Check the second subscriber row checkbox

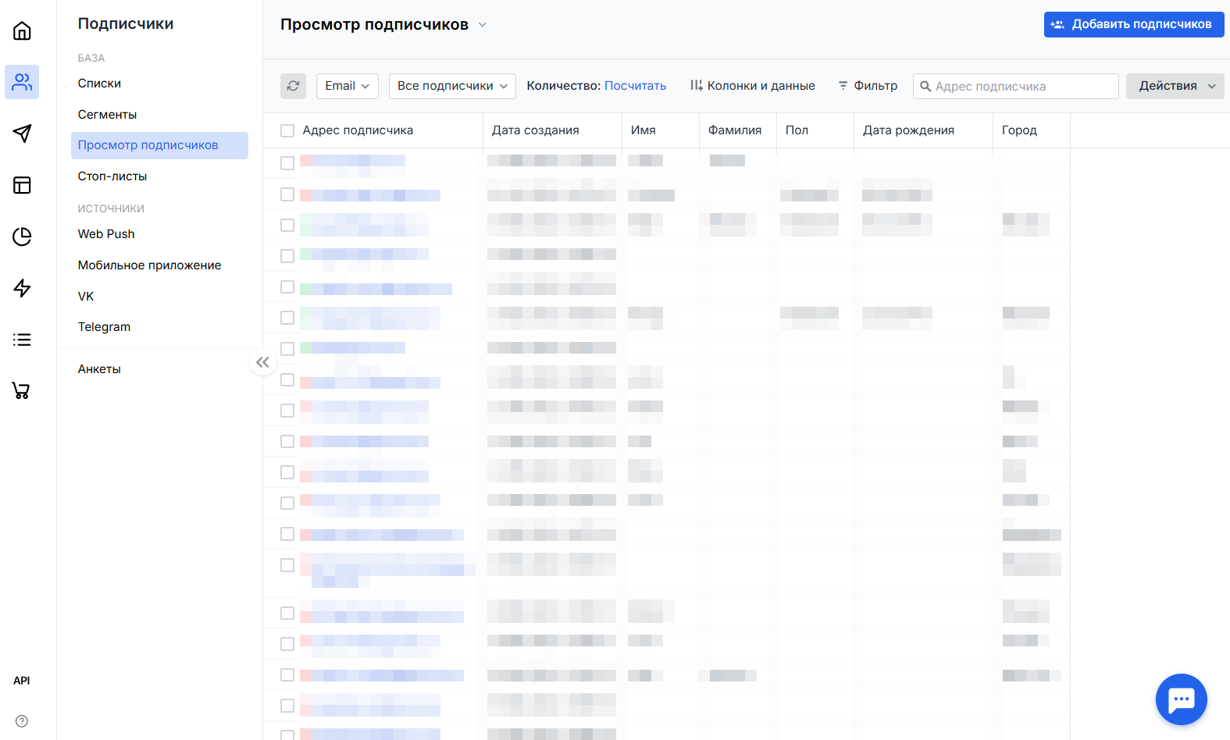(287, 194)
